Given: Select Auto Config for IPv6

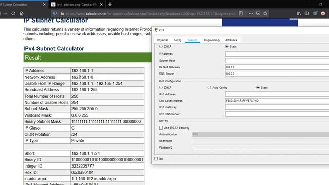Looking at the screenshot, I should 209,87.
